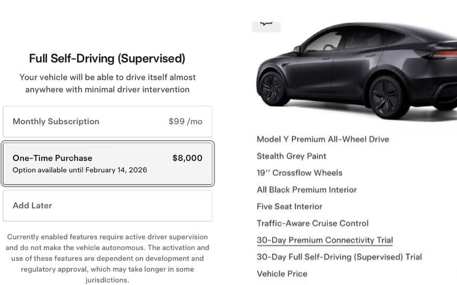Image resolution: width=457 pixels, height=285 pixels.
Task: Click the chat bubble icon above the car
Action: click(x=266, y=23)
